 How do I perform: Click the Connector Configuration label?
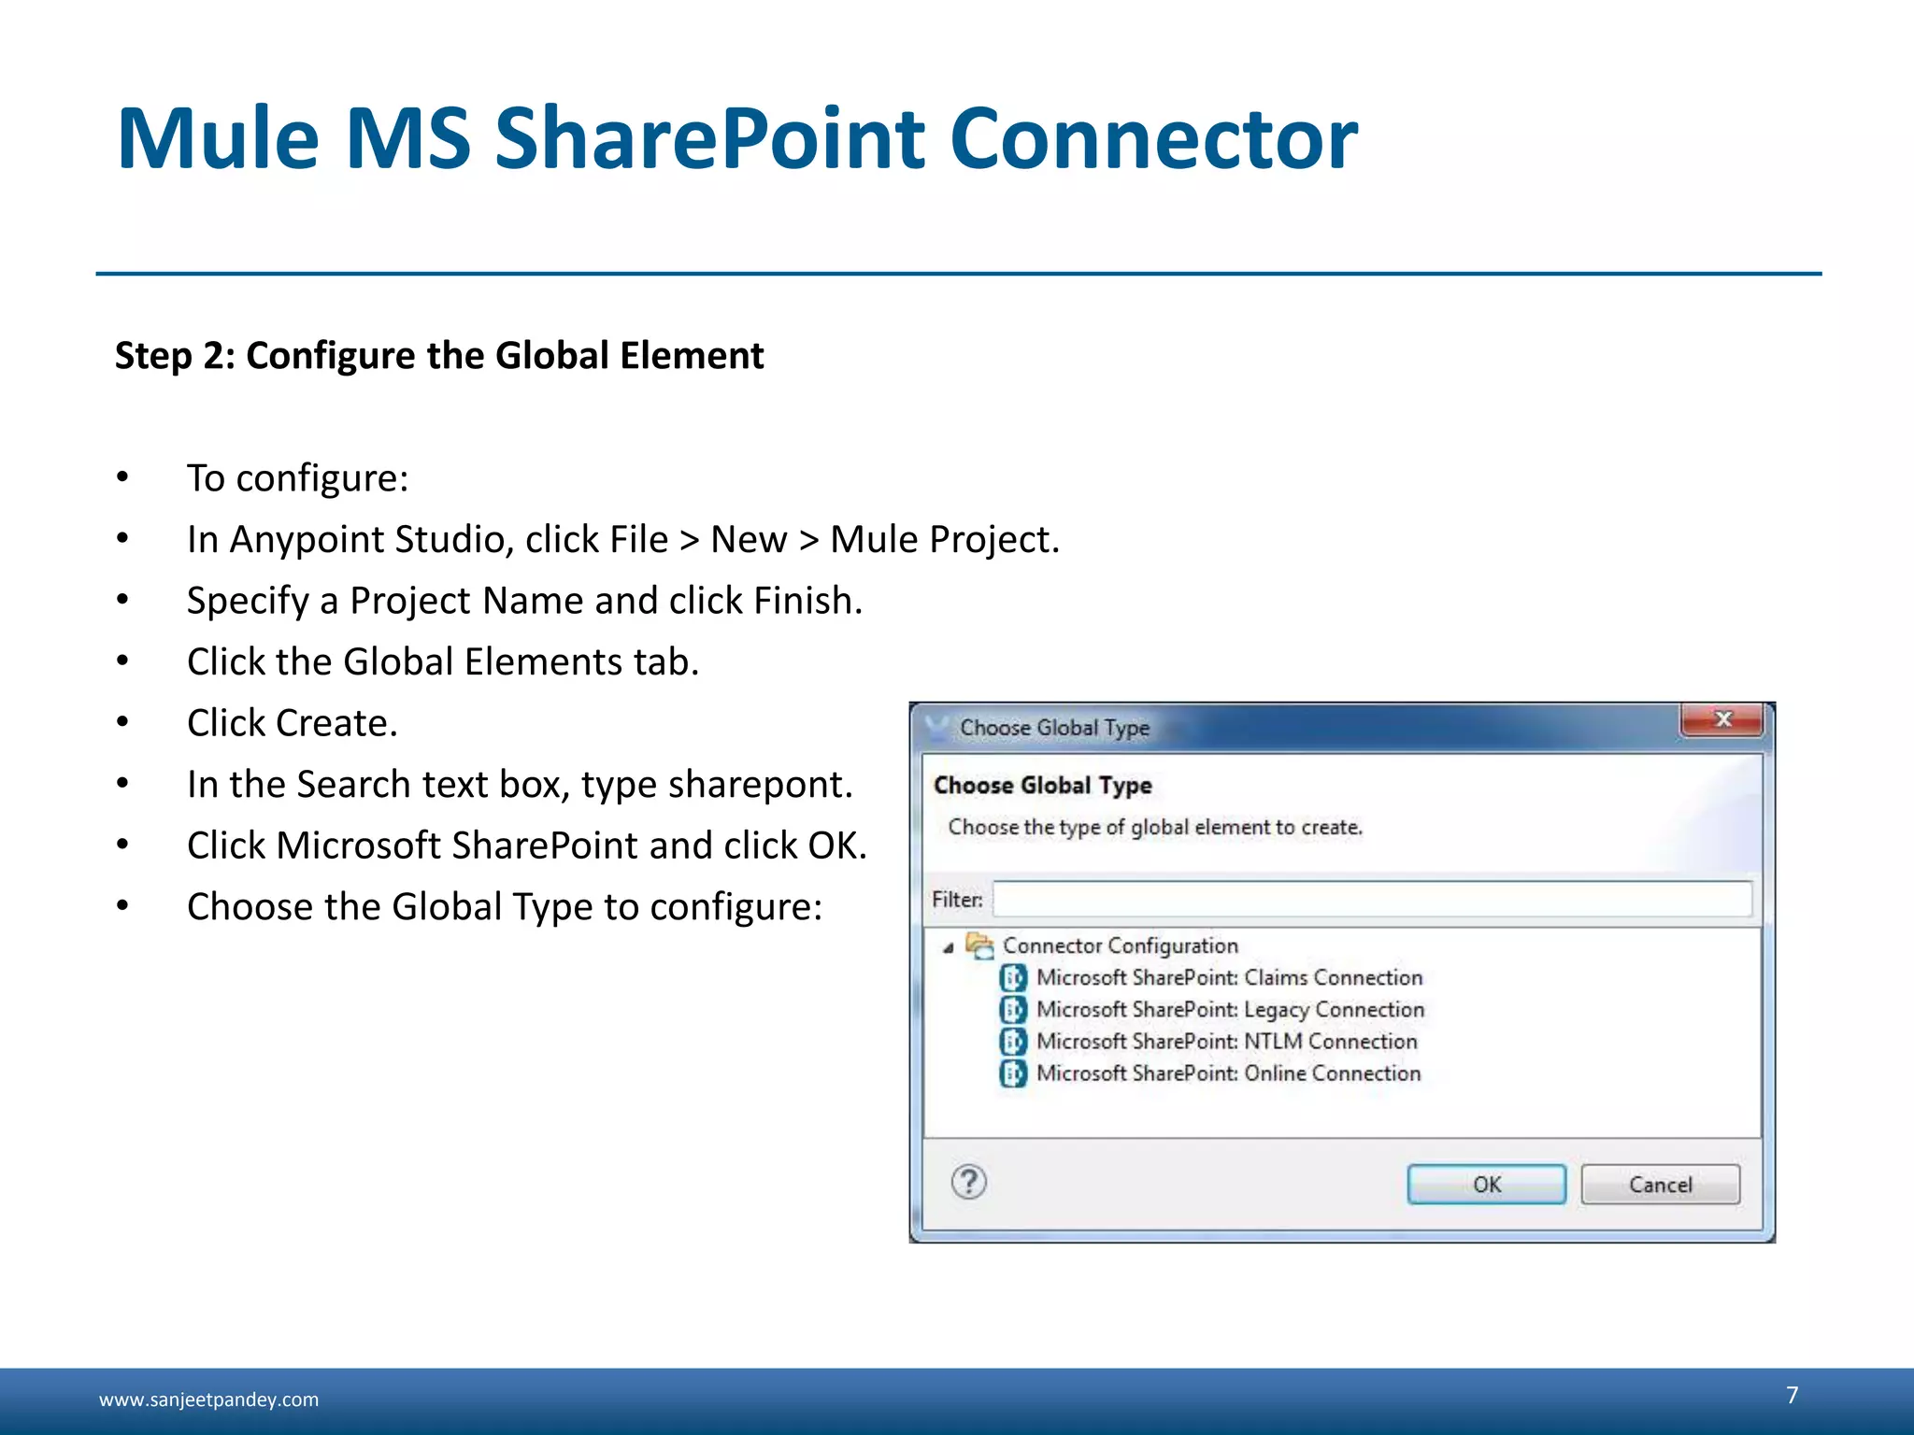coord(1120,945)
